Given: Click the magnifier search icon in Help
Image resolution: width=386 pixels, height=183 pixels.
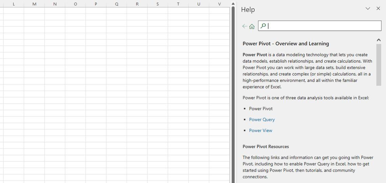Looking at the screenshot, I should (263, 26).
